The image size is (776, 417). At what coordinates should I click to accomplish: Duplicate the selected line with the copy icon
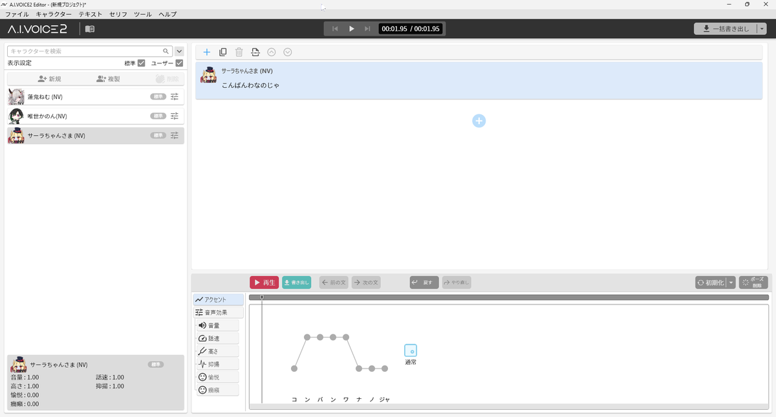pos(223,52)
